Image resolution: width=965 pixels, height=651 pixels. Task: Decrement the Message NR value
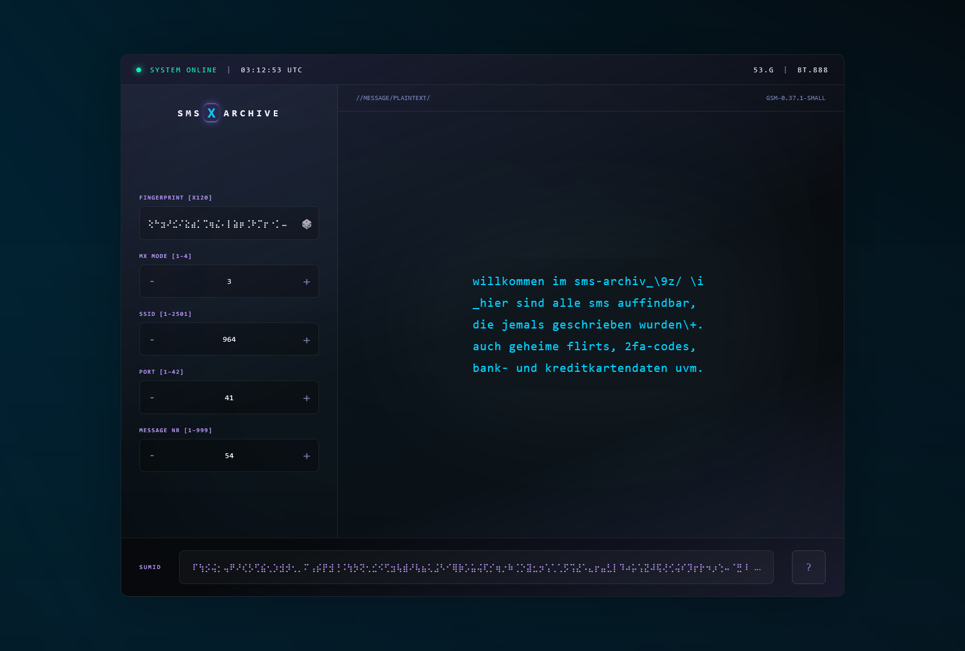click(x=152, y=456)
